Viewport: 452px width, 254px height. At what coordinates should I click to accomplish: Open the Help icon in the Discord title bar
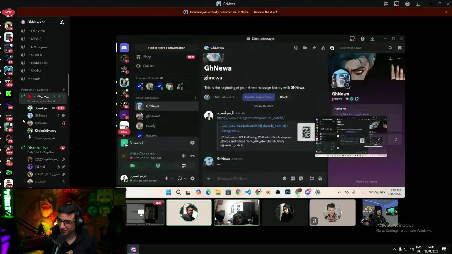click(x=407, y=4)
